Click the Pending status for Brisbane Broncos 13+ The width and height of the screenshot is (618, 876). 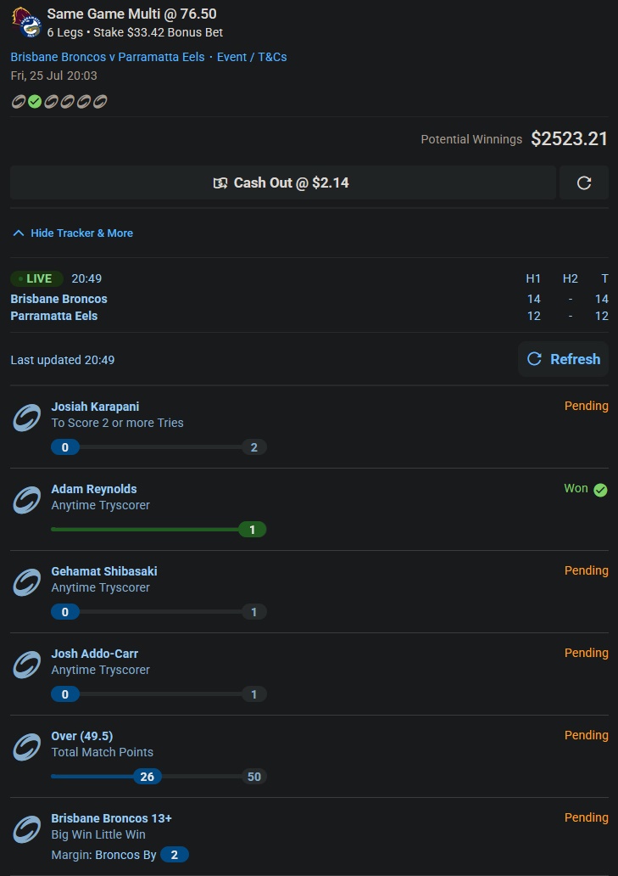tap(586, 817)
